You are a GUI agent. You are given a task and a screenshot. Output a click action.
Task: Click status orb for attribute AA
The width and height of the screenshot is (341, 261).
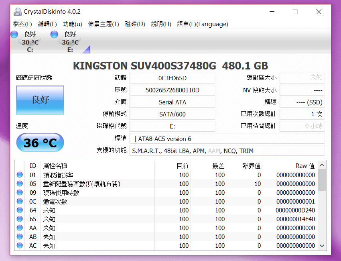click(x=20, y=228)
